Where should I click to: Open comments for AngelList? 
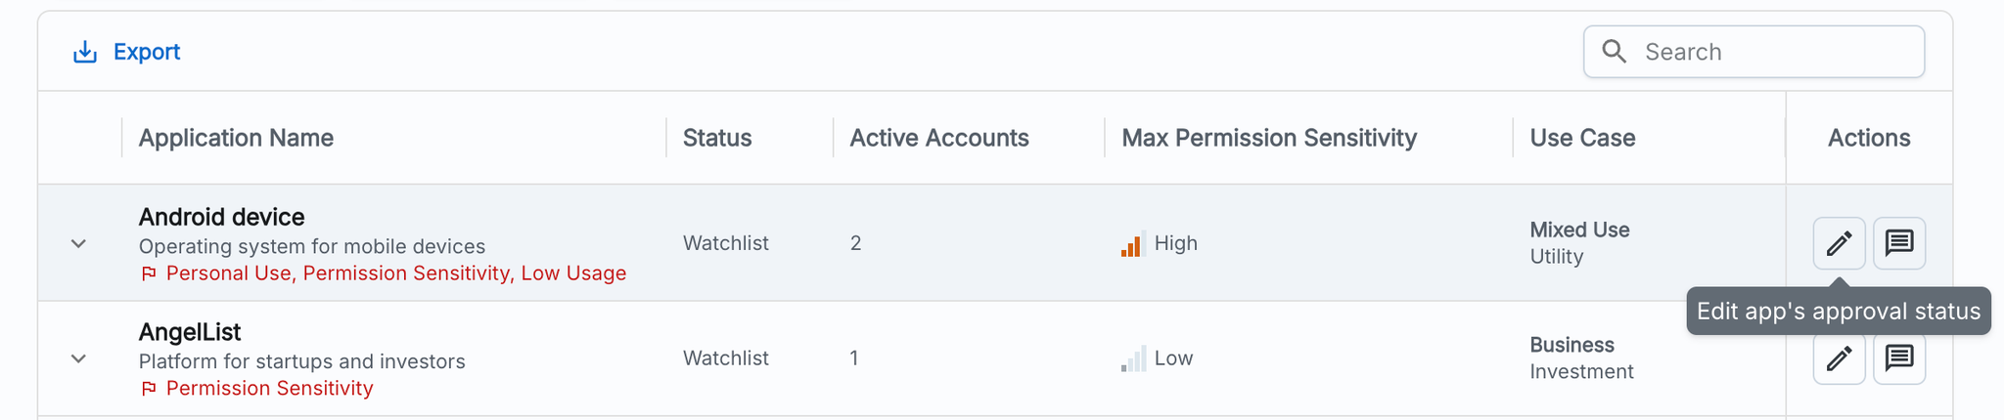coord(1899,358)
